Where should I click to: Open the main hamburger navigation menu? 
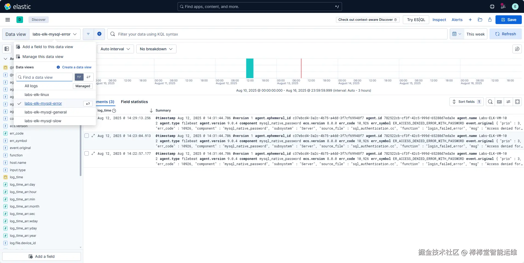(x=8, y=20)
